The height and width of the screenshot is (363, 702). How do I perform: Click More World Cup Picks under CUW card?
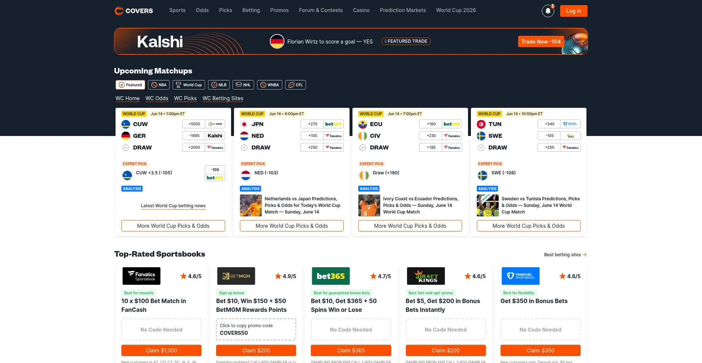(x=173, y=226)
